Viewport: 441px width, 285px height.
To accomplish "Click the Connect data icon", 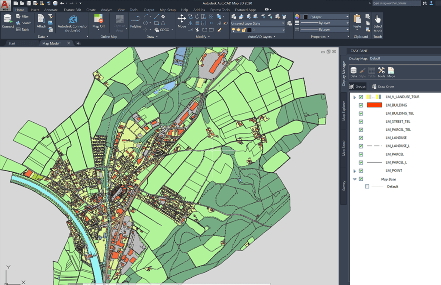I will point(8,21).
